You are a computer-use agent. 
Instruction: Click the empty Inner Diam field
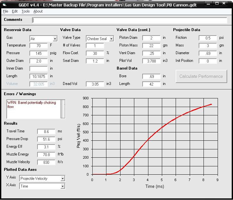tap(38, 69)
